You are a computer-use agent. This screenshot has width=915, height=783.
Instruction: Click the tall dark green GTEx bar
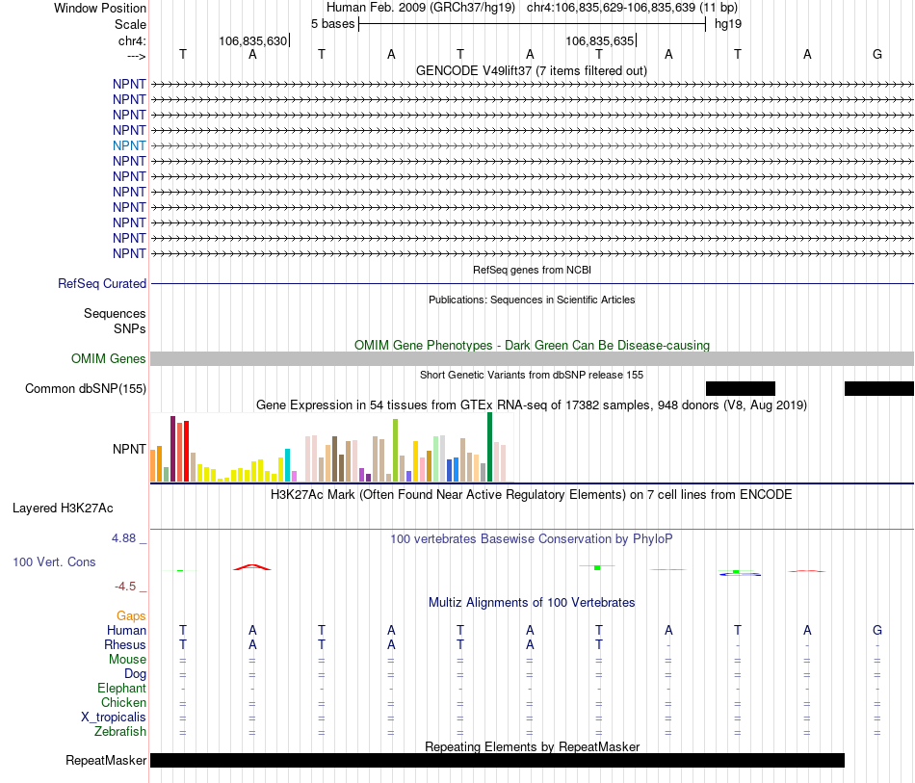pyautogui.click(x=489, y=447)
